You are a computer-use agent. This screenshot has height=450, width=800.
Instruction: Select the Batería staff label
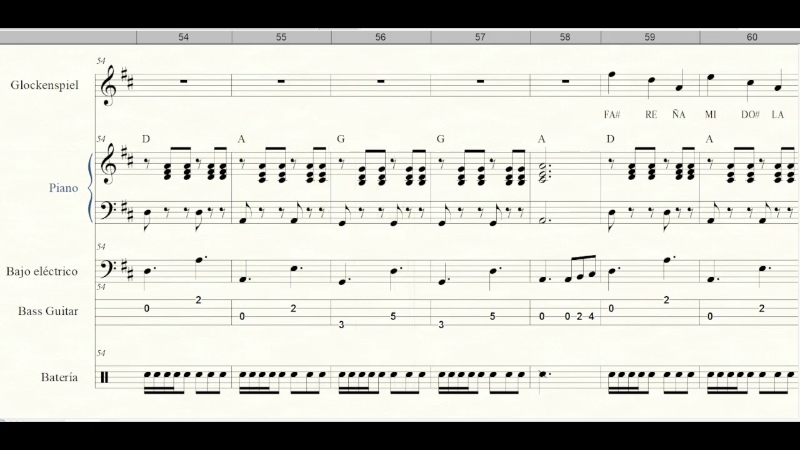coord(59,377)
